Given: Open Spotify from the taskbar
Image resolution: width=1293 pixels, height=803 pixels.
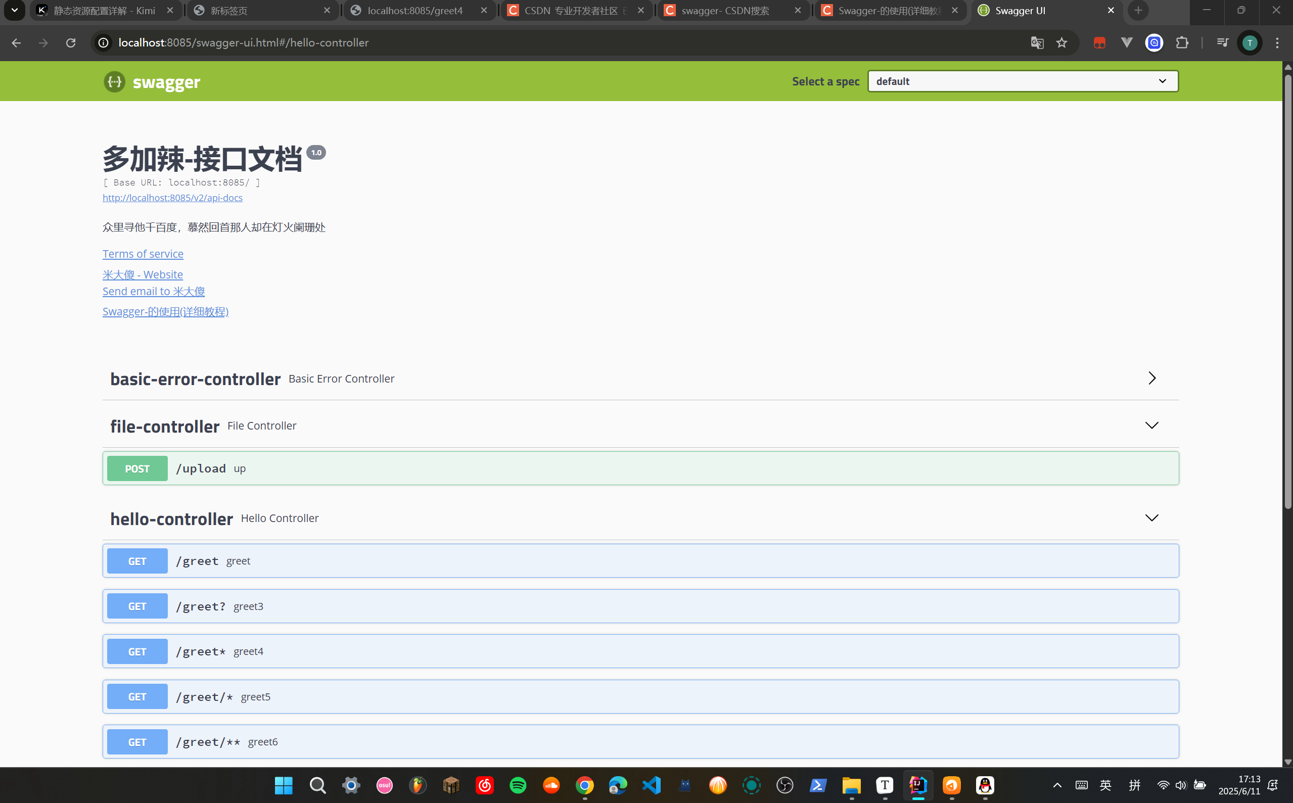Looking at the screenshot, I should tap(518, 785).
